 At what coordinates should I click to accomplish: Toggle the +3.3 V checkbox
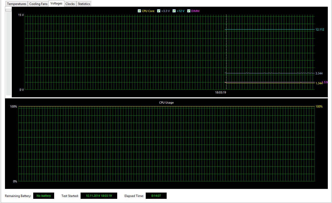point(159,11)
